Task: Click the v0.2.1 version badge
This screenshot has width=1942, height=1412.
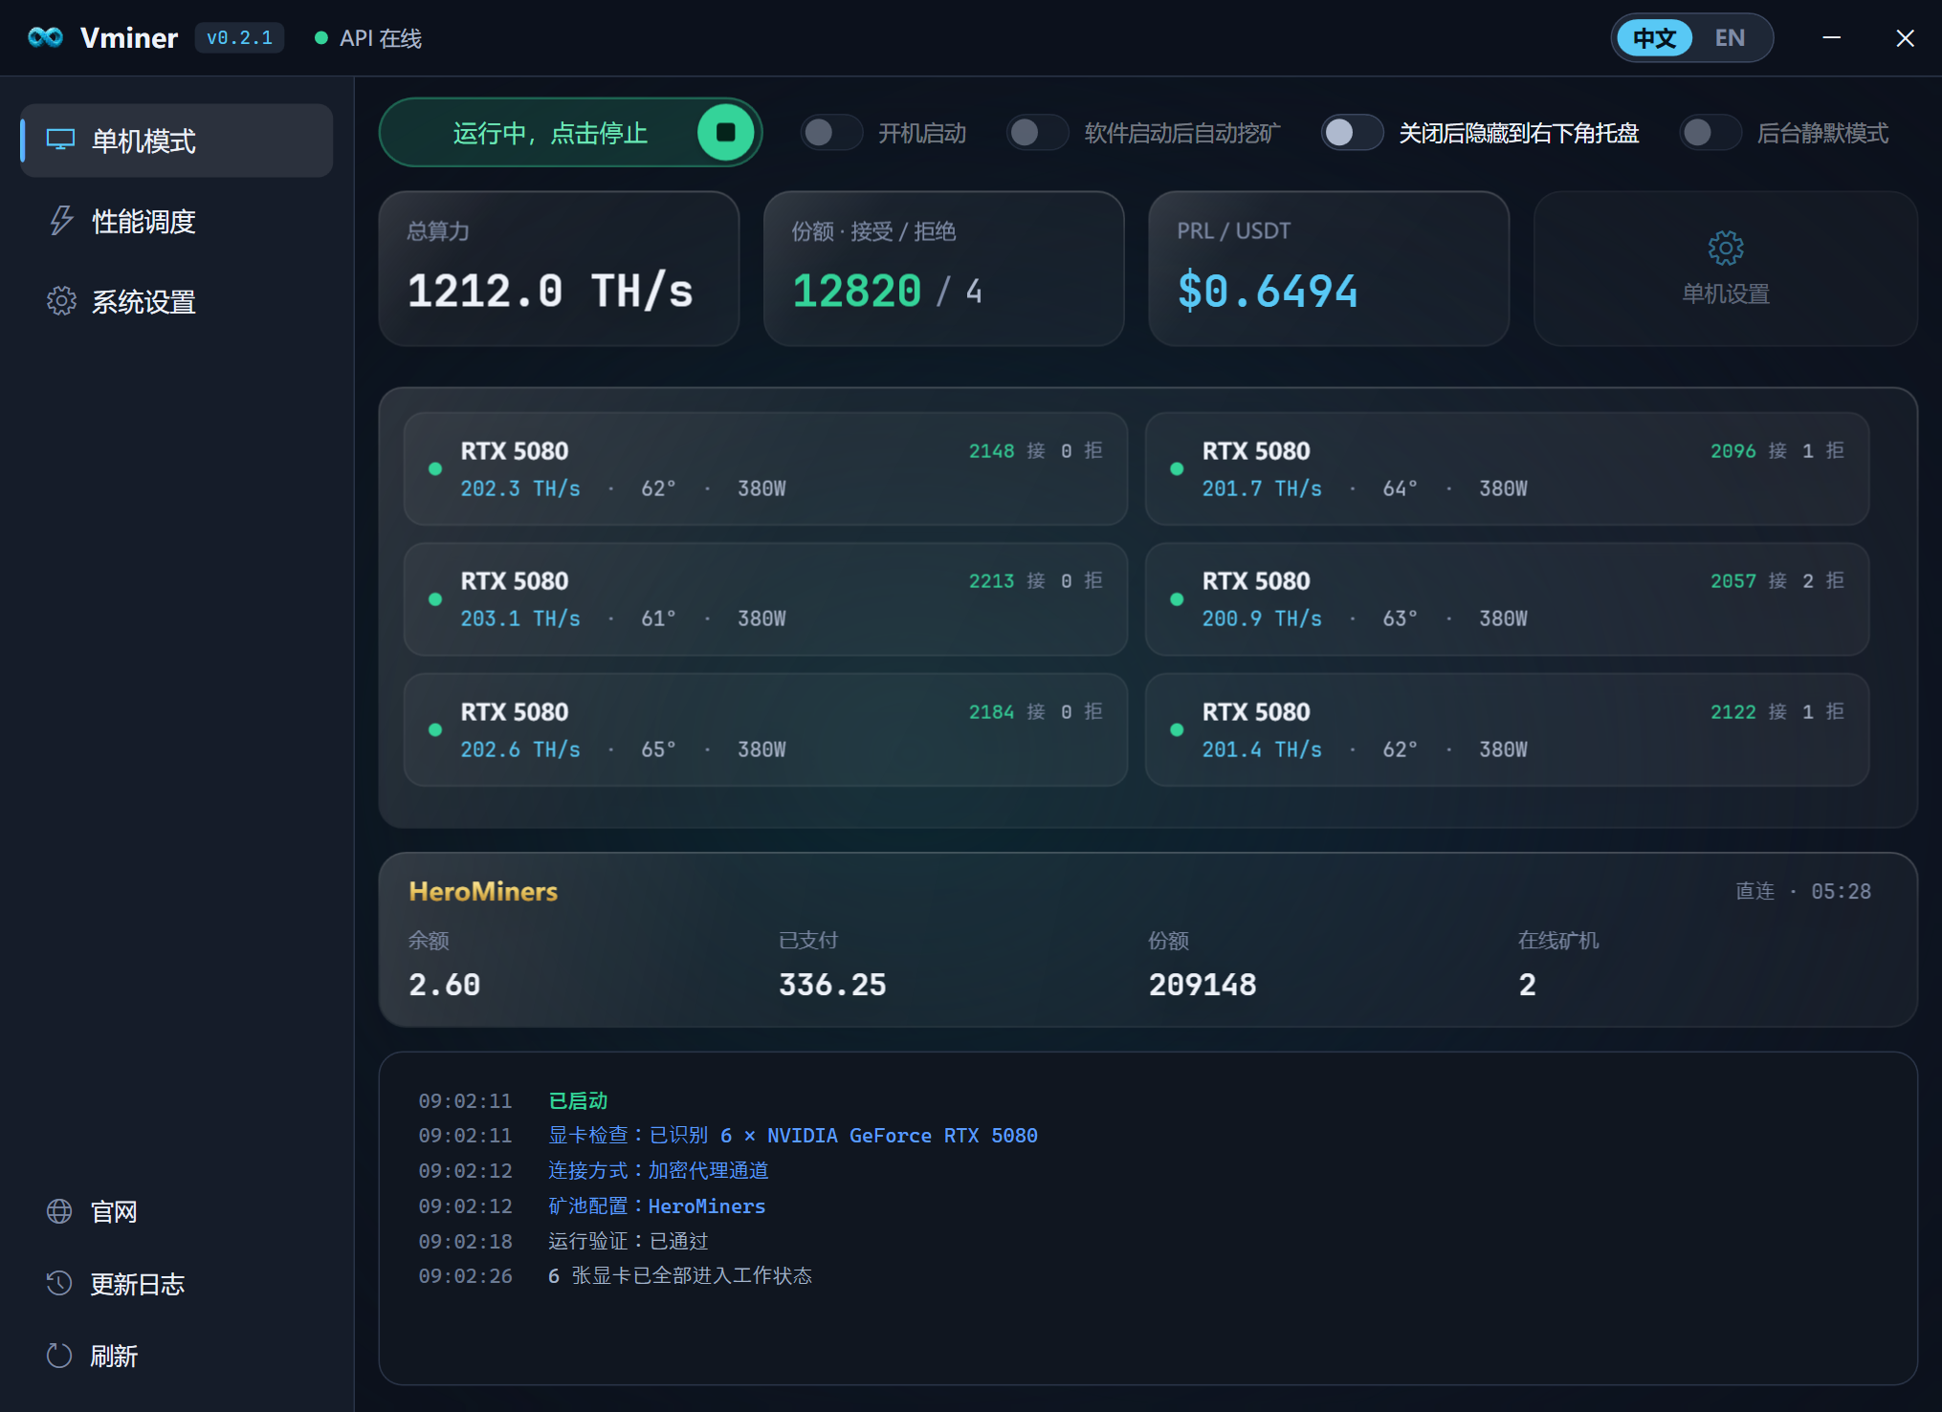Action: [239, 38]
